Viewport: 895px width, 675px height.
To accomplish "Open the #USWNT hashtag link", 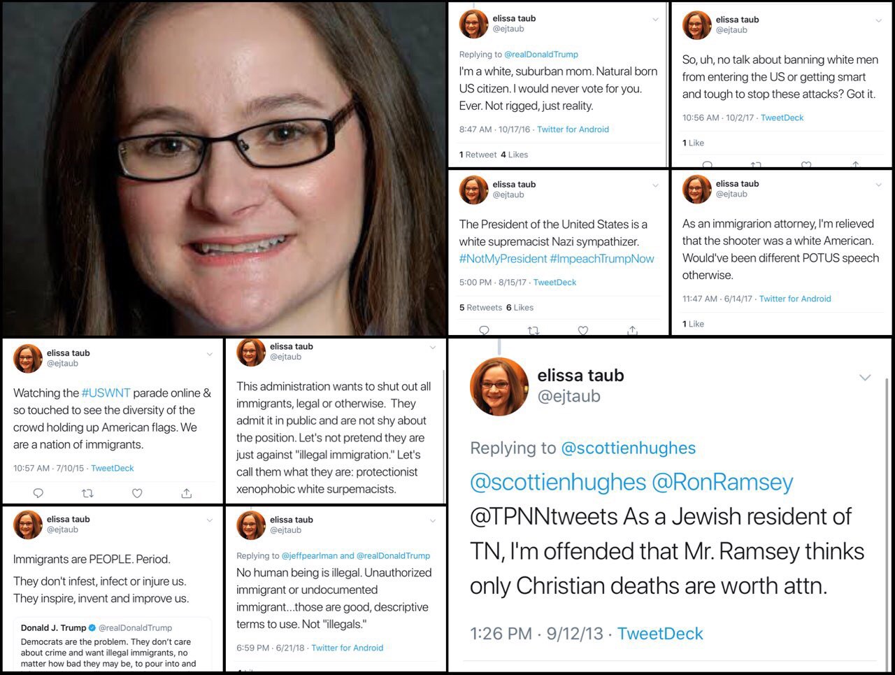I will pos(106,393).
